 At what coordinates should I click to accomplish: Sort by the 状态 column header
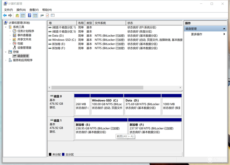point(154,23)
